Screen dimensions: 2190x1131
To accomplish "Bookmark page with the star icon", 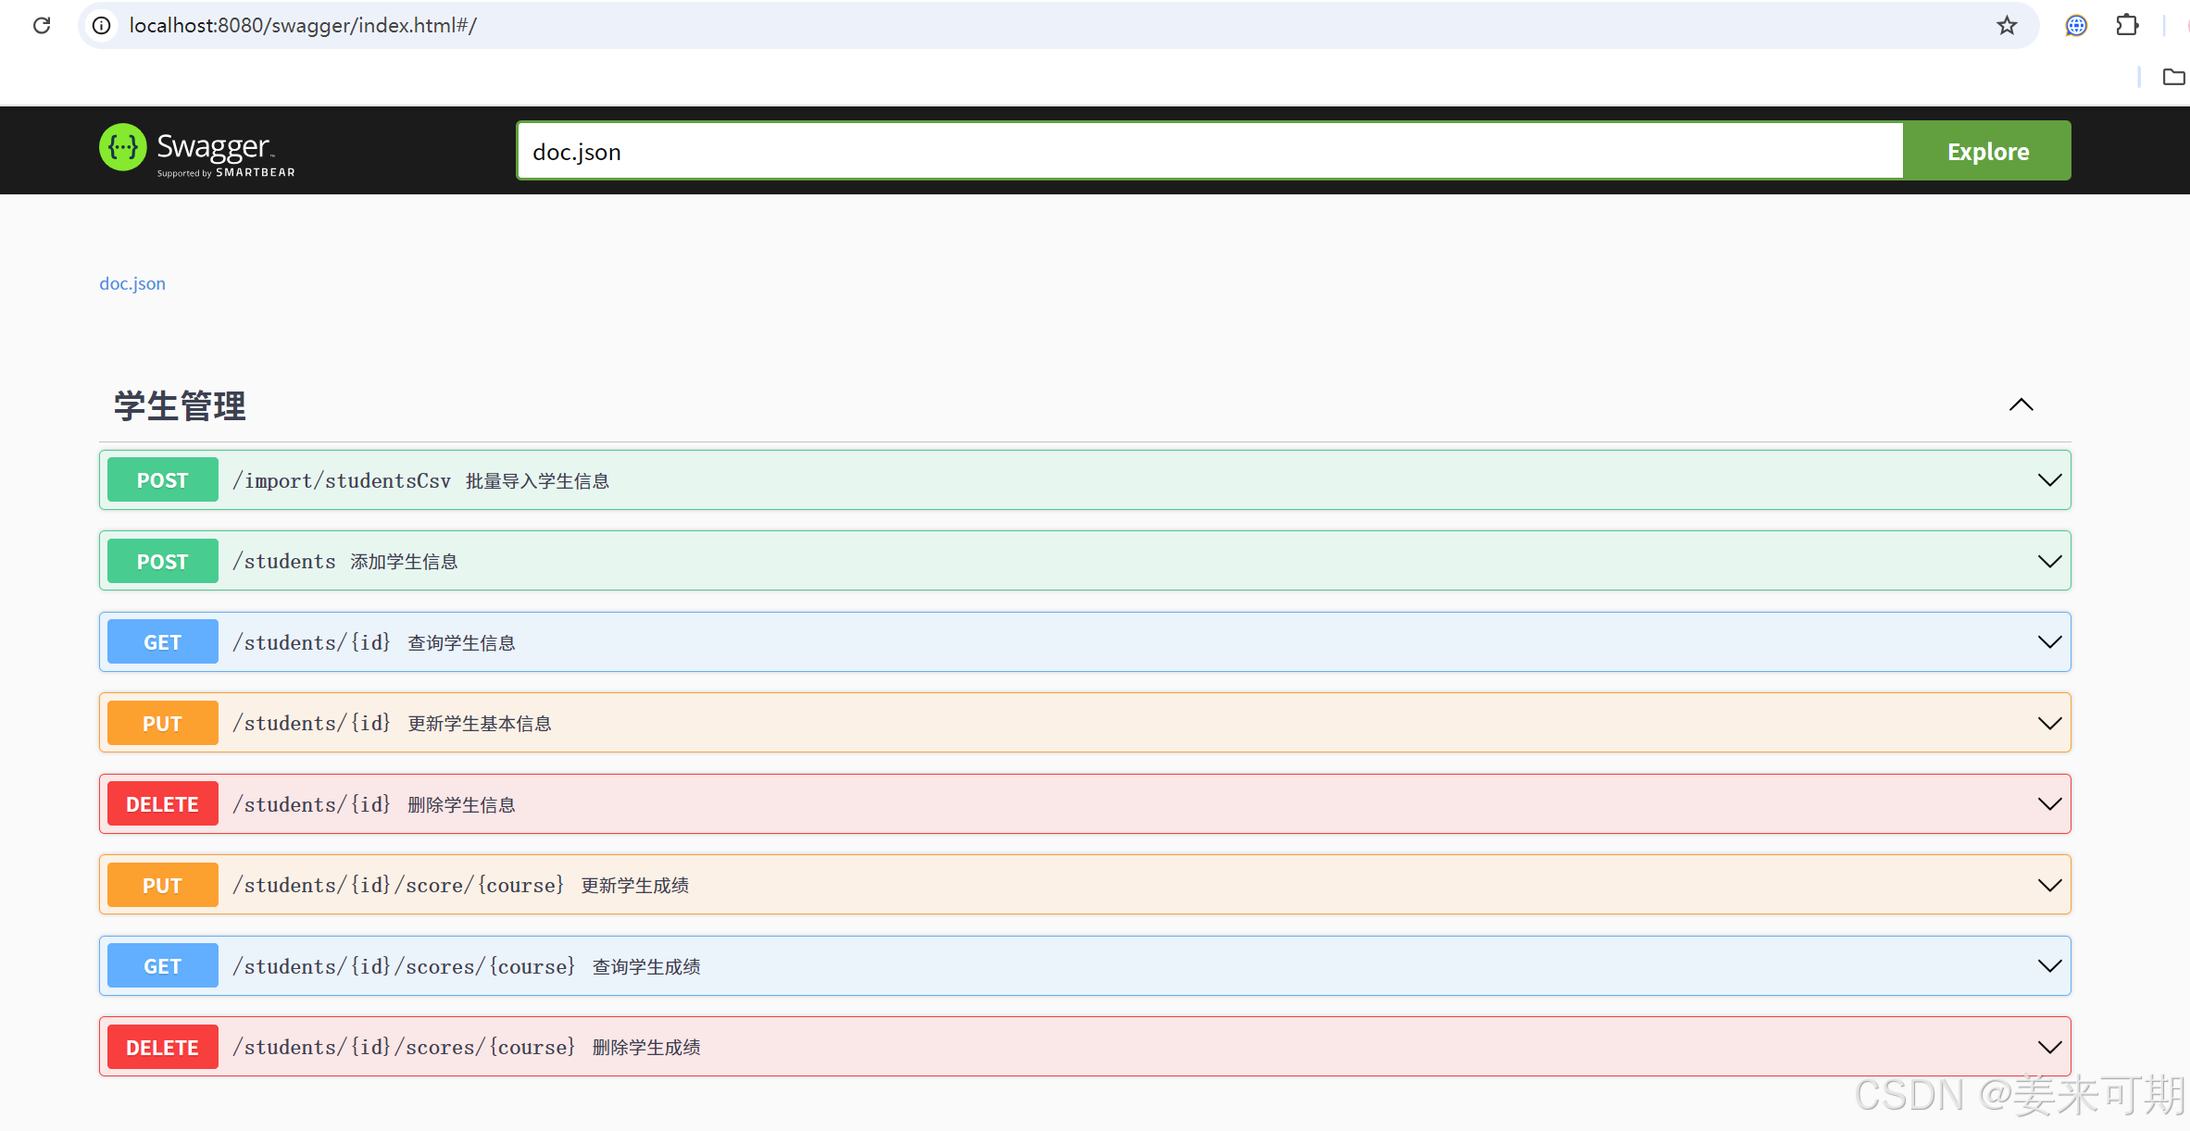I will pos(2007,25).
